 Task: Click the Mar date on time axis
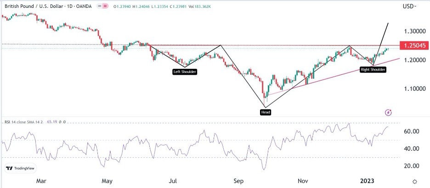point(42,182)
